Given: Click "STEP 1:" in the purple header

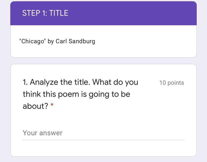Looking at the screenshot, I should (x=34, y=13).
